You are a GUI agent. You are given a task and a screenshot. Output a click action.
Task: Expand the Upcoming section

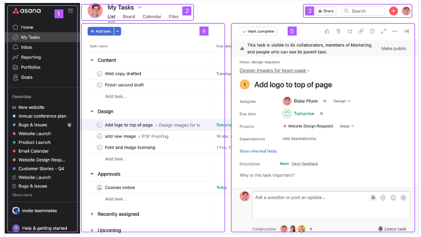click(92, 230)
